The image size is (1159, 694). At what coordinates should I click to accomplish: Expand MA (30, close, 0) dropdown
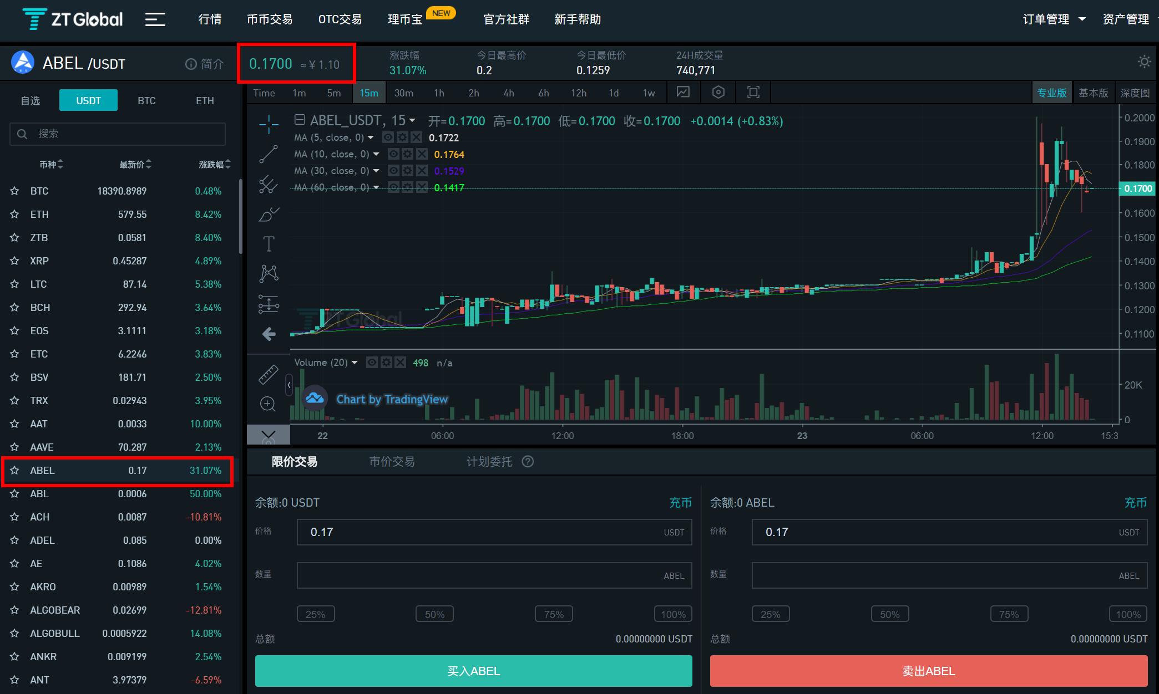click(x=376, y=171)
